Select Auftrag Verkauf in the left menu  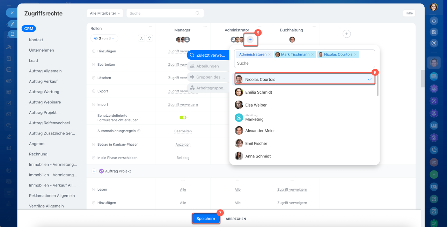pos(43,81)
